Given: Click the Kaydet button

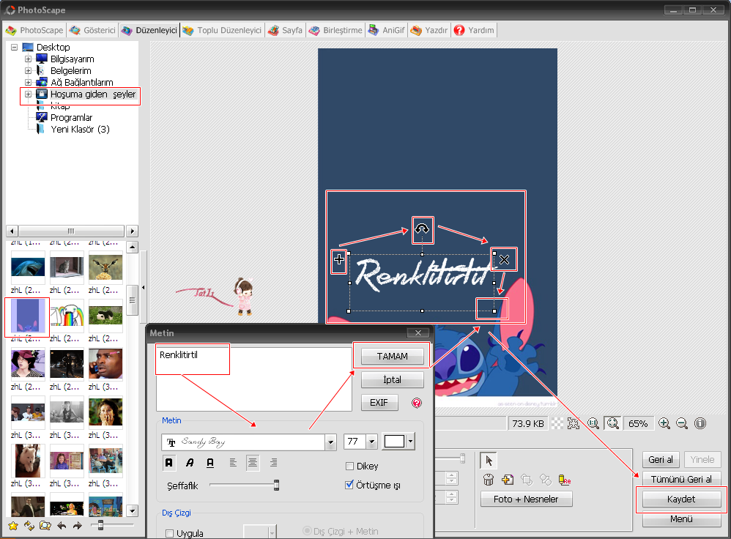Looking at the screenshot, I should pyautogui.click(x=681, y=499).
